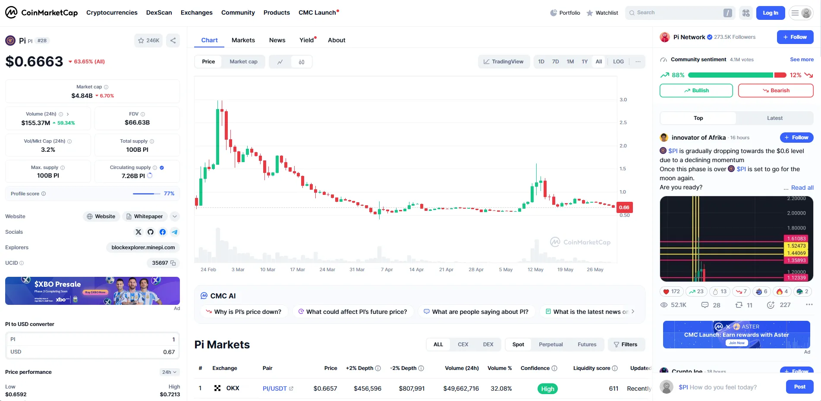Follow the Pi Network account
Viewport: 821px width, 401px height.
pos(795,37)
